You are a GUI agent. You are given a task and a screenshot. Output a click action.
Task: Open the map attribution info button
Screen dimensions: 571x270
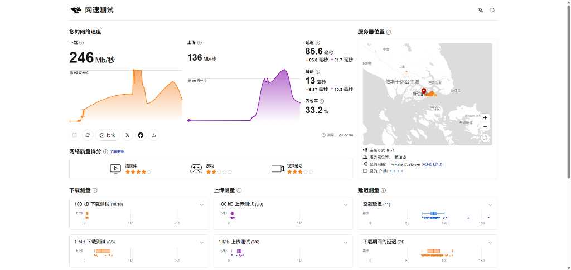coord(485,138)
